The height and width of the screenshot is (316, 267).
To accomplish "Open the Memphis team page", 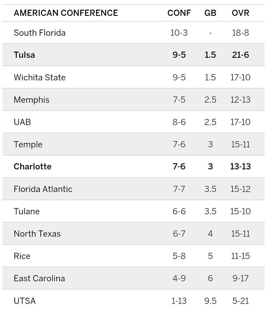I will click(32, 100).
